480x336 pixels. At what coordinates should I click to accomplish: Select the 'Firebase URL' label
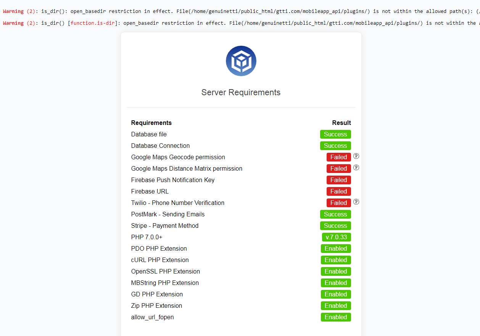click(x=150, y=191)
